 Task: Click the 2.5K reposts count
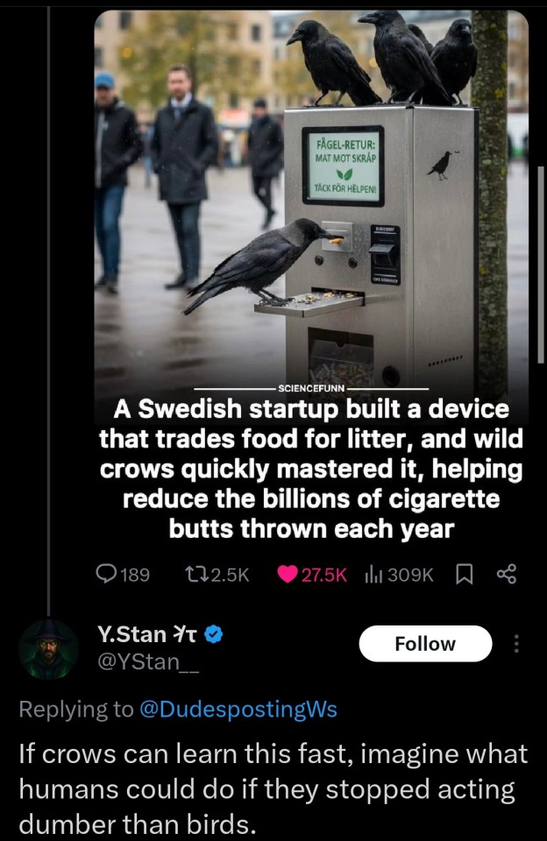[x=230, y=575]
